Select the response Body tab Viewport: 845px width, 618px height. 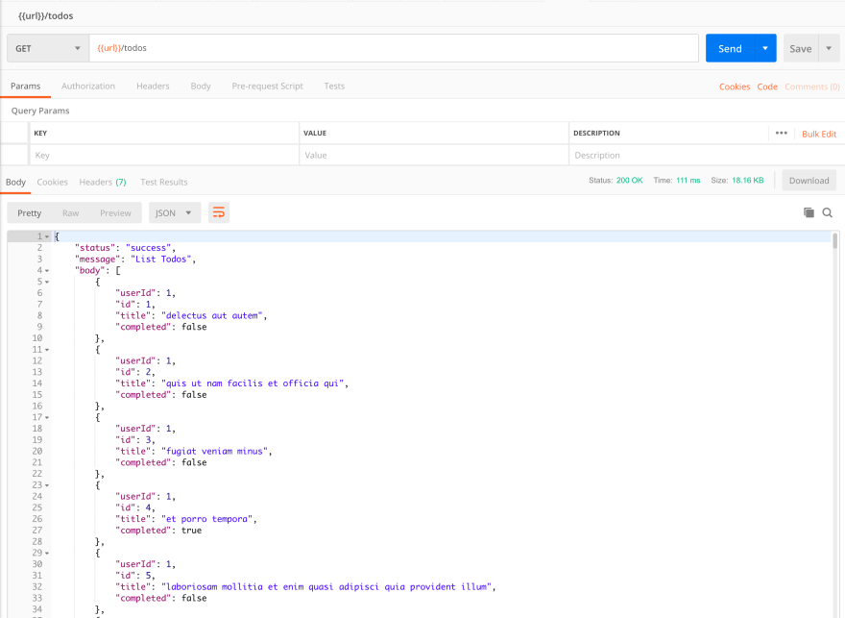coord(15,182)
